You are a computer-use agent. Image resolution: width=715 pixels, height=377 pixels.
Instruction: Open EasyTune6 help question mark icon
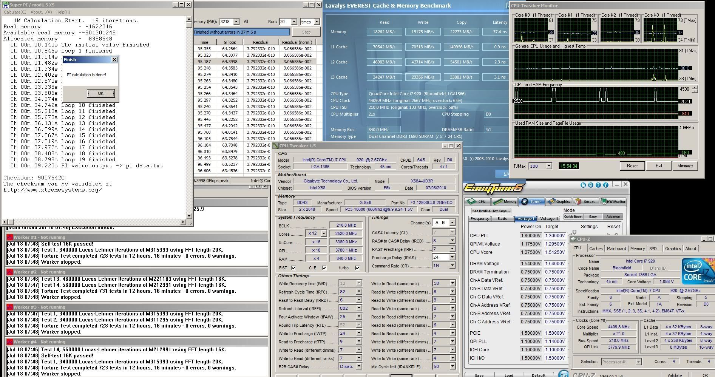598,185
